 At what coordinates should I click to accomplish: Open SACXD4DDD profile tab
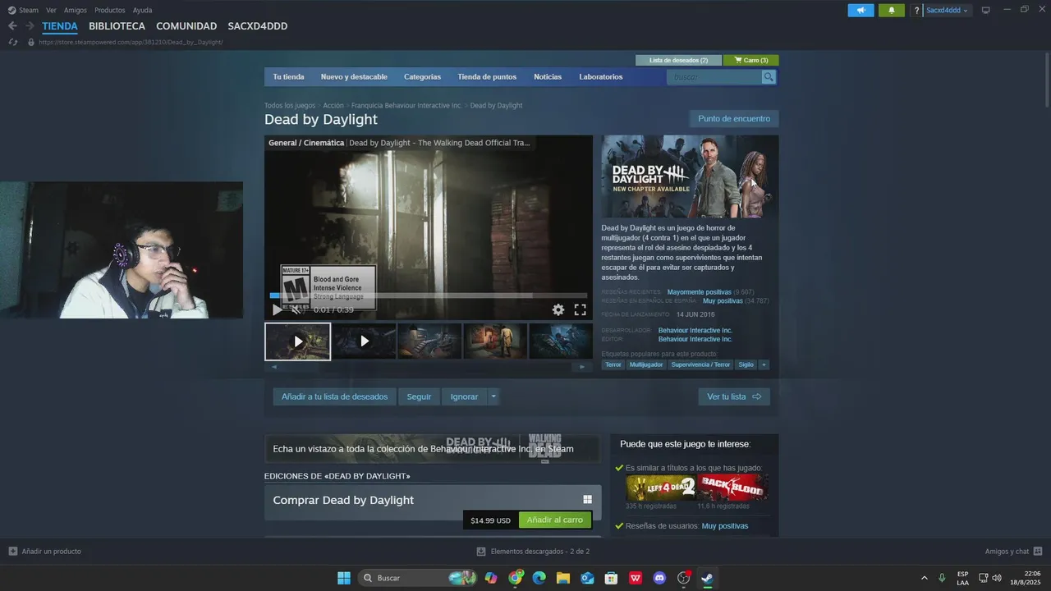(x=258, y=26)
